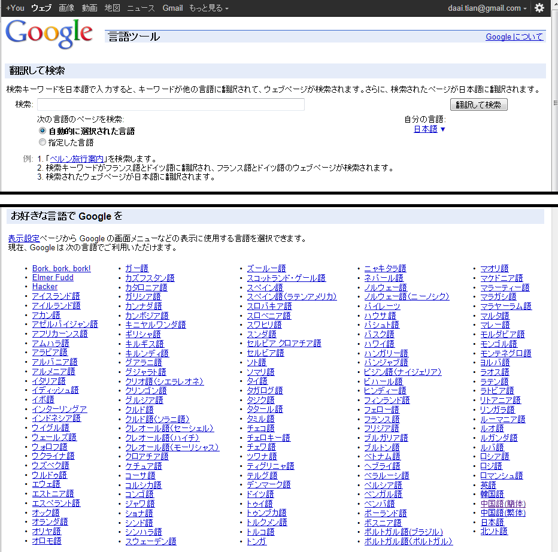
Task: Open the settings gear menu
Action: [539, 8]
